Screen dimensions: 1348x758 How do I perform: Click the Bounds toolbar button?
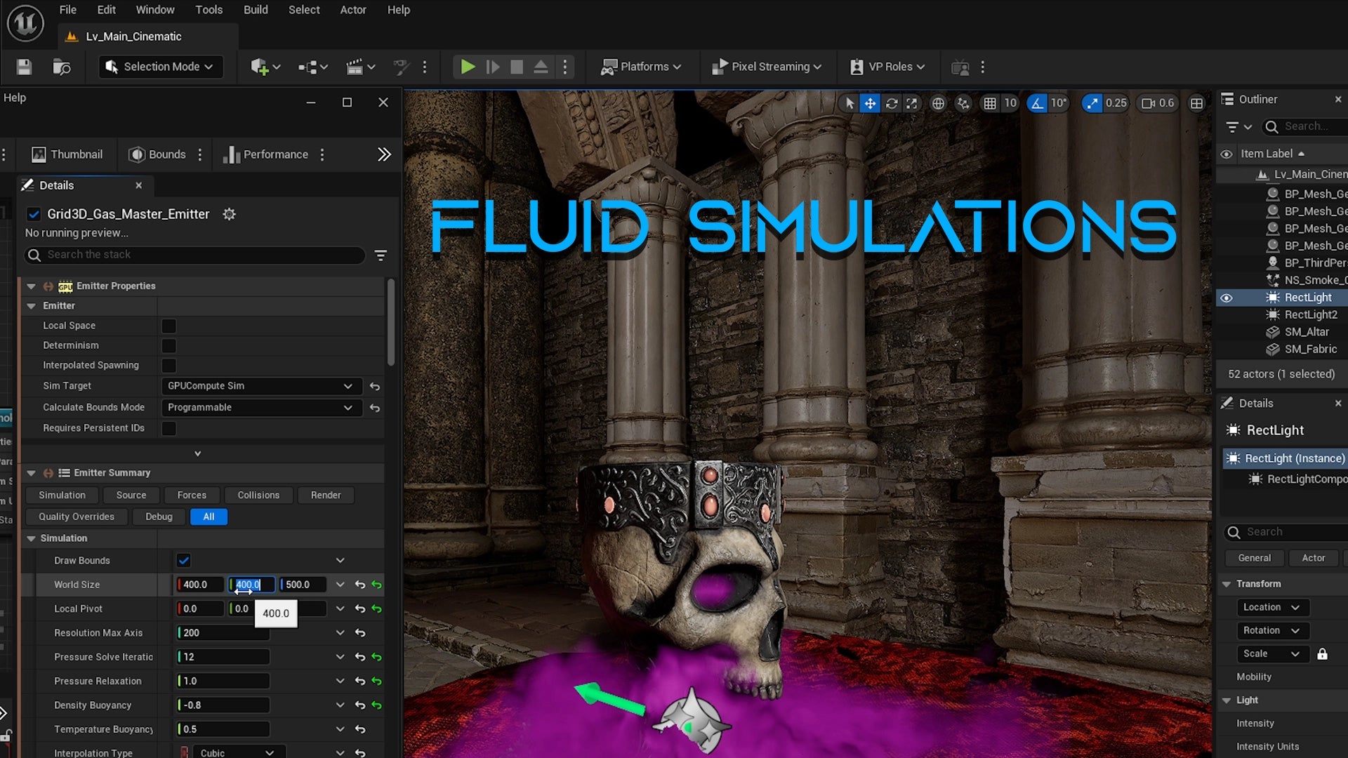(158, 154)
